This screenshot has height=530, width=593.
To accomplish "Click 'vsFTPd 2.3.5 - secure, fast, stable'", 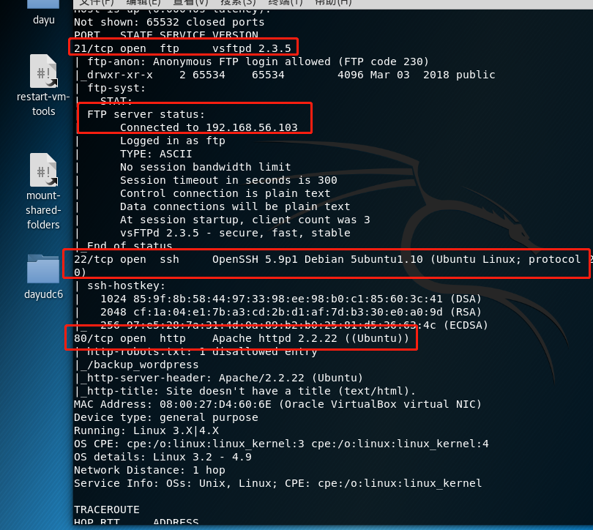I will (x=235, y=233).
